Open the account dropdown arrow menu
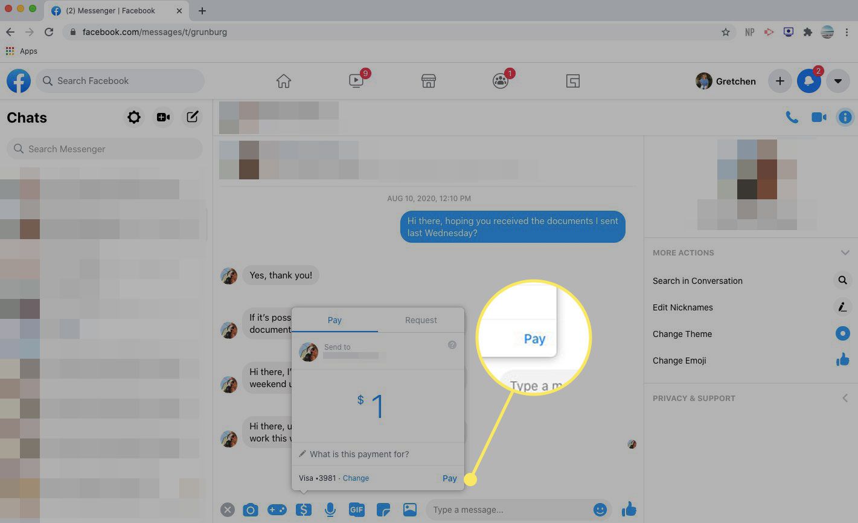 [837, 81]
